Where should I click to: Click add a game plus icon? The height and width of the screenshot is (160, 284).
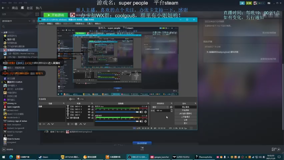(4, 149)
